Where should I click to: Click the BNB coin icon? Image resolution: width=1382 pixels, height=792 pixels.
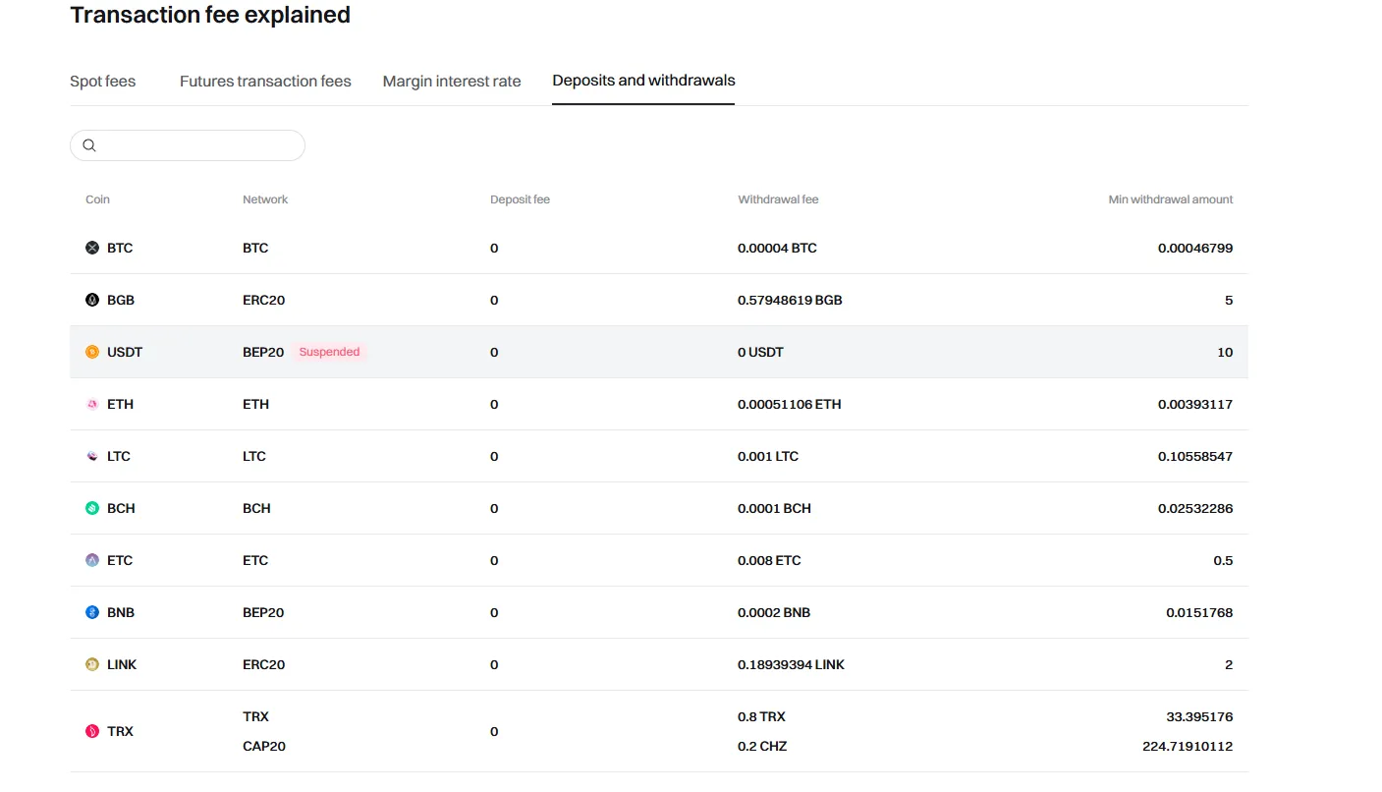click(92, 612)
